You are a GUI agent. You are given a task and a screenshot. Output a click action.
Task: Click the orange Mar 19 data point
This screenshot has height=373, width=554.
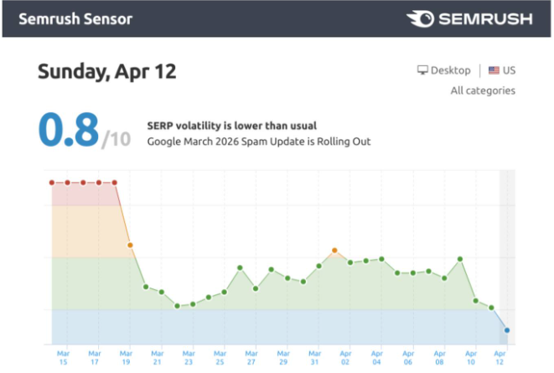130,245
